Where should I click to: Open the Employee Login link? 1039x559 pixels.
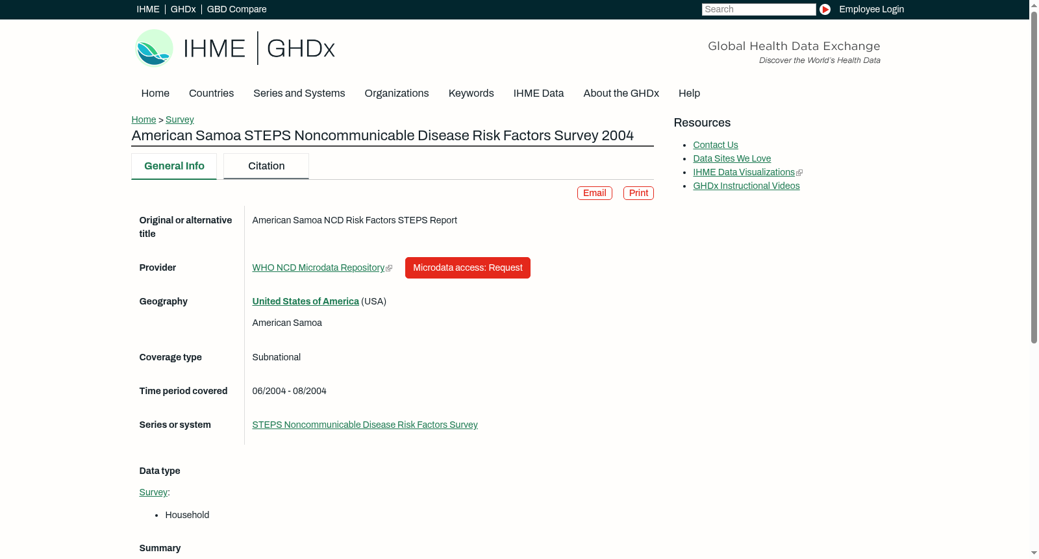(871, 9)
